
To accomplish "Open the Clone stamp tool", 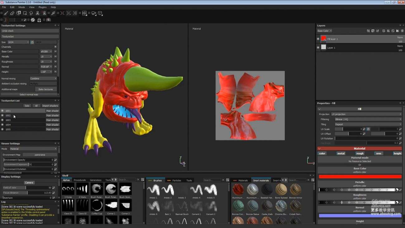I will [x=37, y=13].
